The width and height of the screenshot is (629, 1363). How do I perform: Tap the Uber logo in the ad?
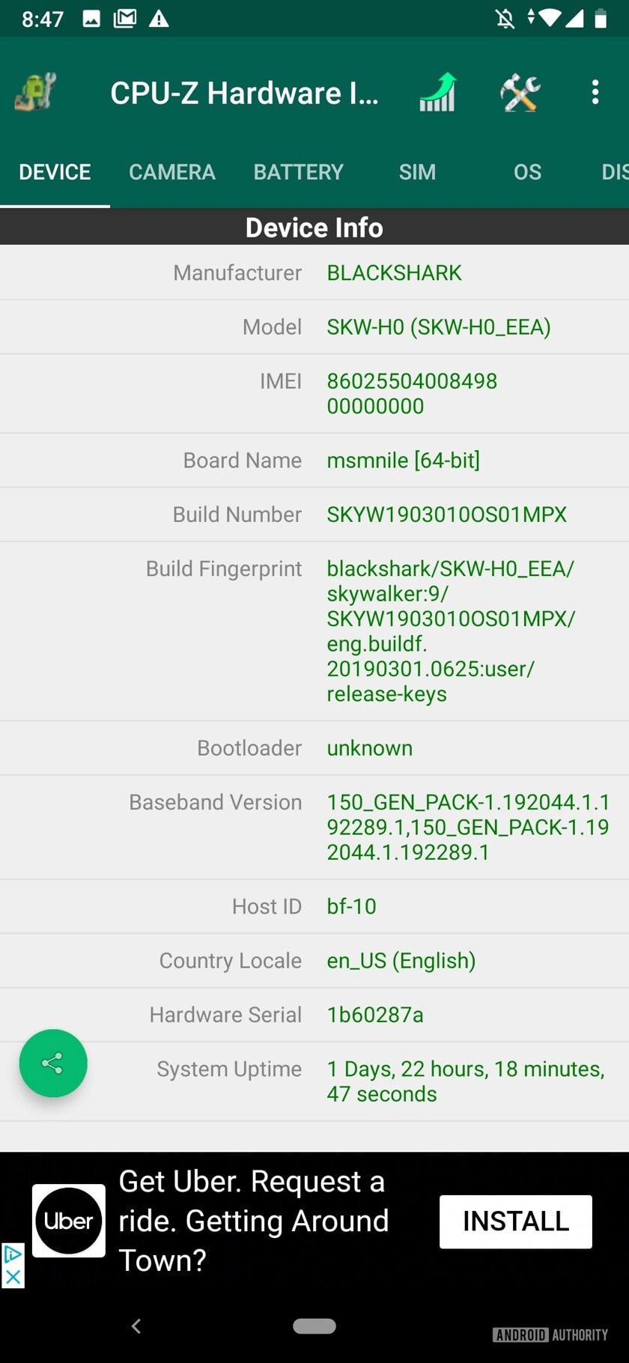coord(69,1221)
